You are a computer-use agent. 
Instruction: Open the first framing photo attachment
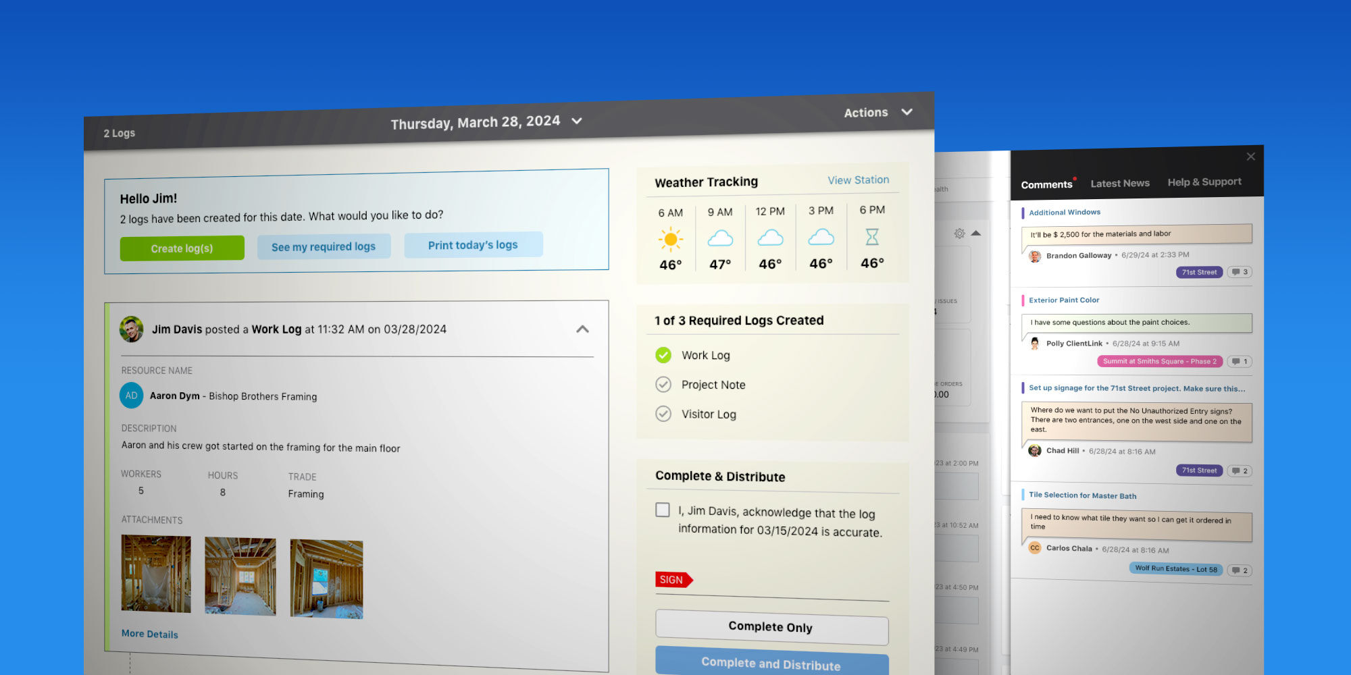(x=155, y=574)
